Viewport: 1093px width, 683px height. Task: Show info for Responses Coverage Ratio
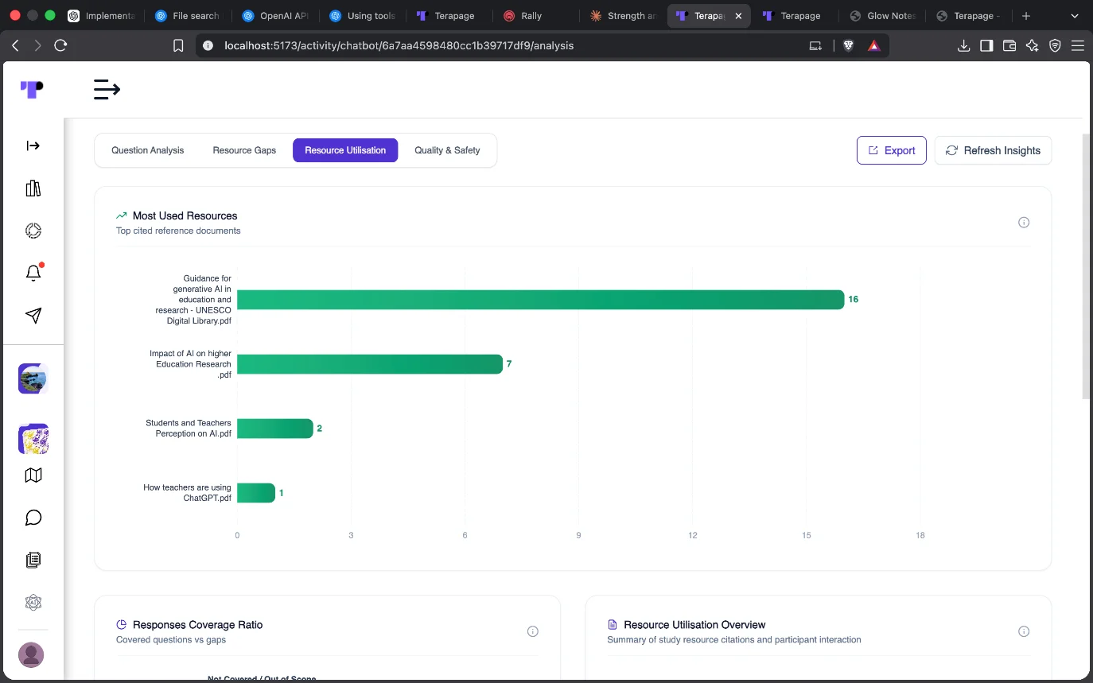(x=533, y=631)
